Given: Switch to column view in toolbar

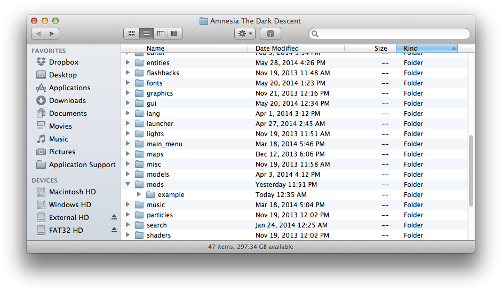Looking at the screenshot, I should pos(161,34).
